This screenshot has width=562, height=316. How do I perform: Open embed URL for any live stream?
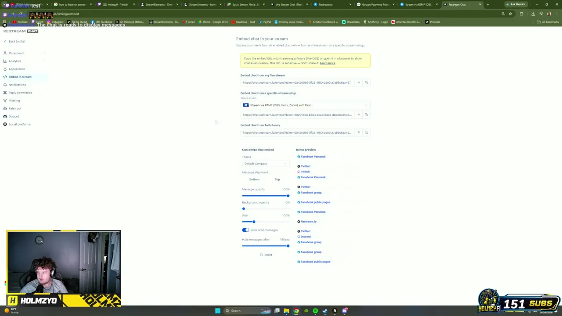point(358,83)
